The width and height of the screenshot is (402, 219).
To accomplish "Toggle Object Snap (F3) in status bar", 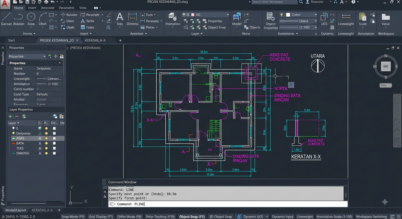I will click(192, 216).
